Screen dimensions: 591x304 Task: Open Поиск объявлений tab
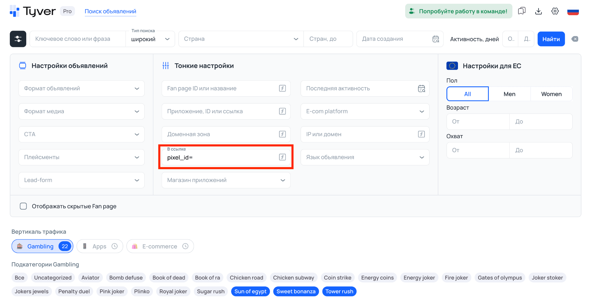click(x=110, y=11)
